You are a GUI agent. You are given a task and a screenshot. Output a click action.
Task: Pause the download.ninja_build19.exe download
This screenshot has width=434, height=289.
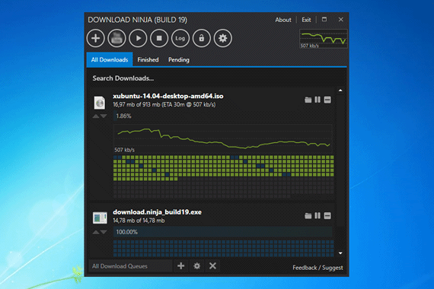click(318, 216)
